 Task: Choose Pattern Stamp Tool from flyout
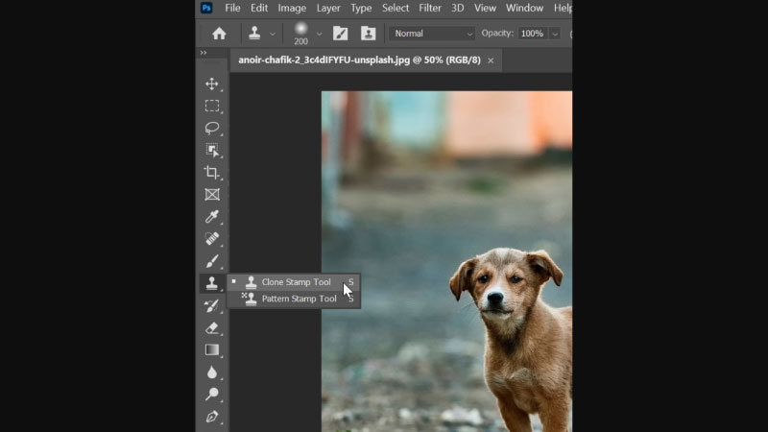294,299
